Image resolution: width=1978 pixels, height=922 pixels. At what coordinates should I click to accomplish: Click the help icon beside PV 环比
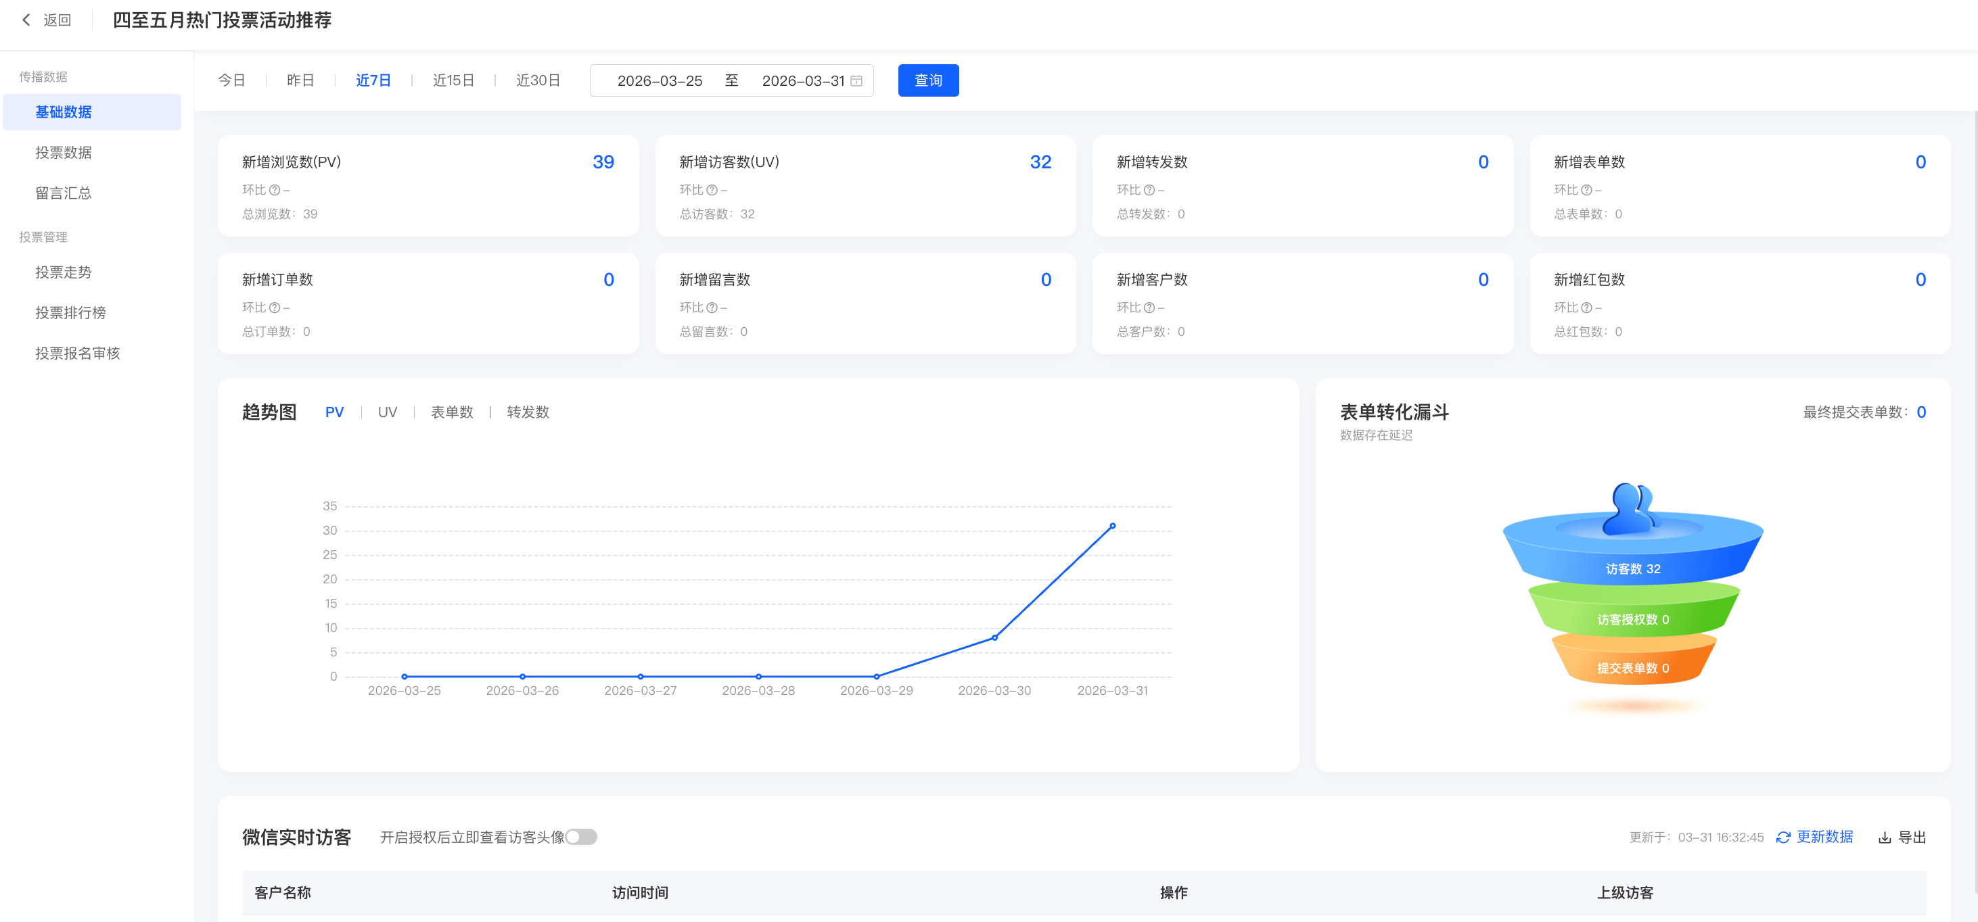pyautogui.click(x=274, y=189)
